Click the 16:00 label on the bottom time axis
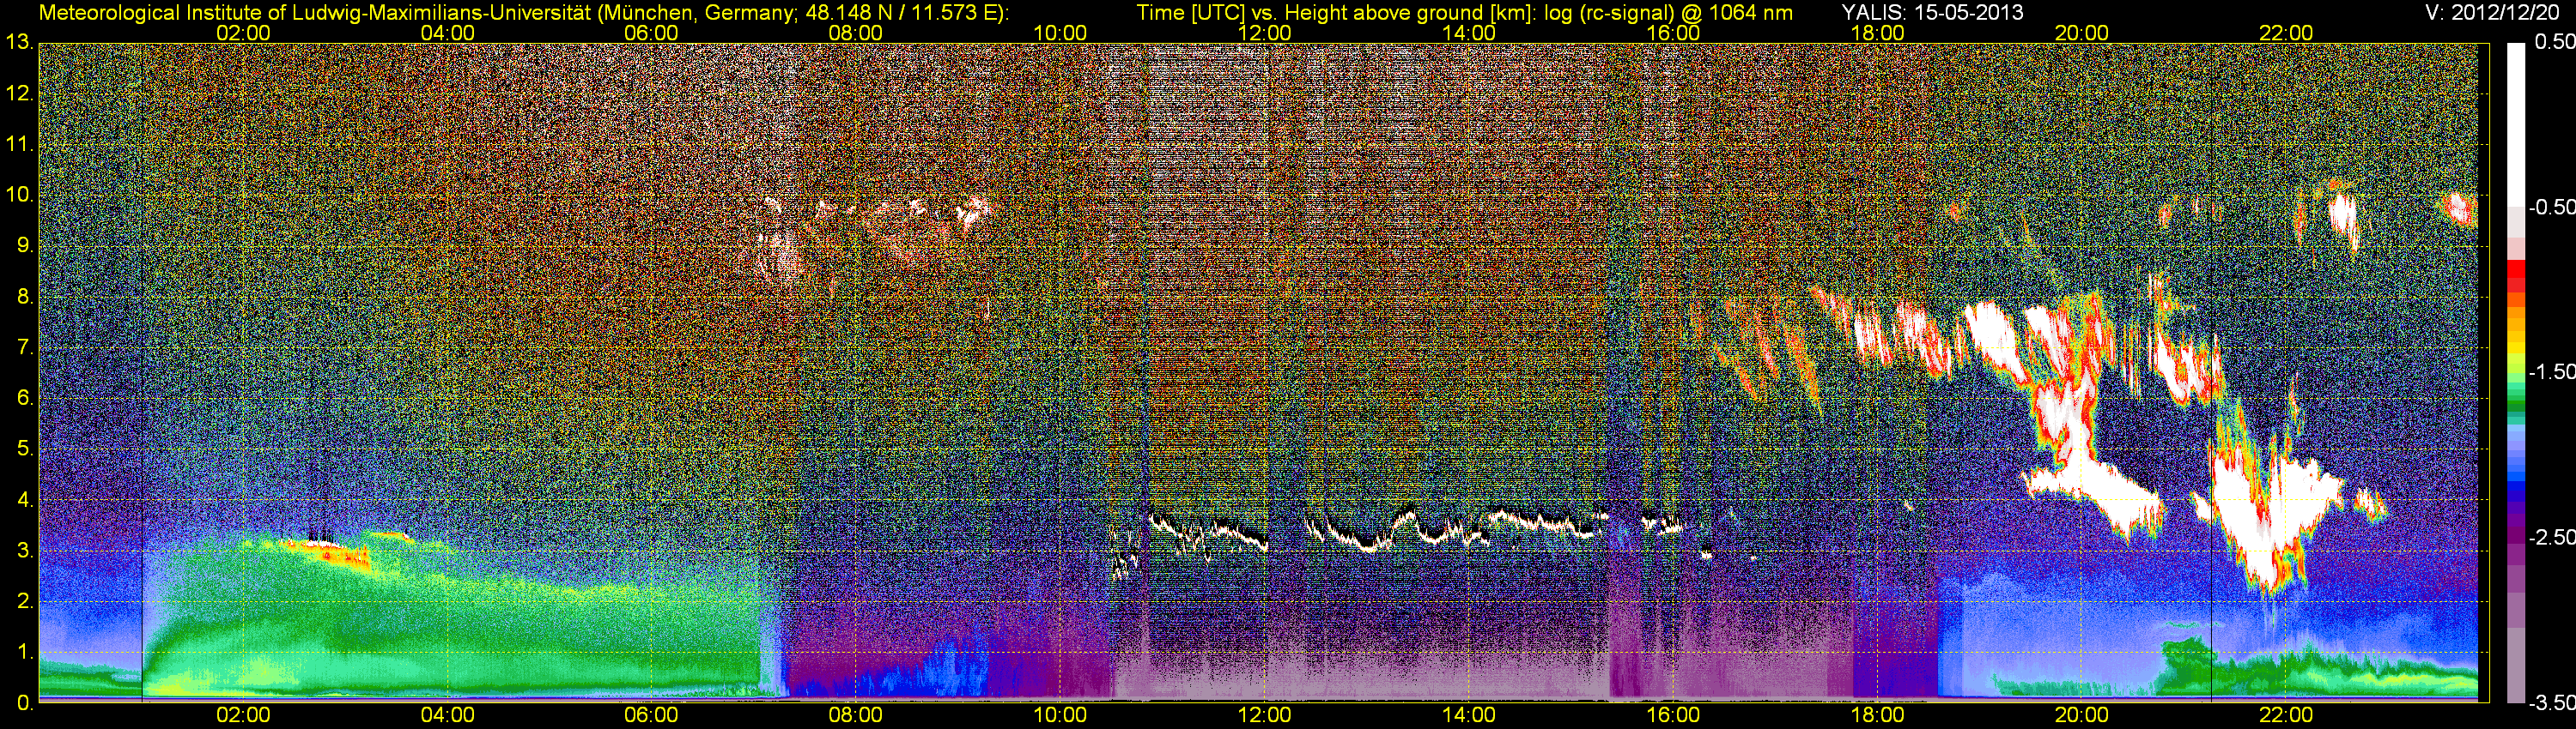The image size is (2576, 729). 1673,716
